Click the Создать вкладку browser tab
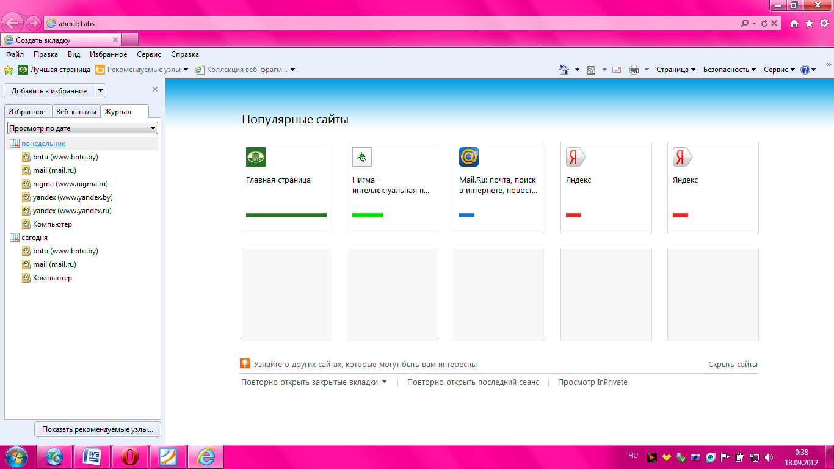 point(61,40)
